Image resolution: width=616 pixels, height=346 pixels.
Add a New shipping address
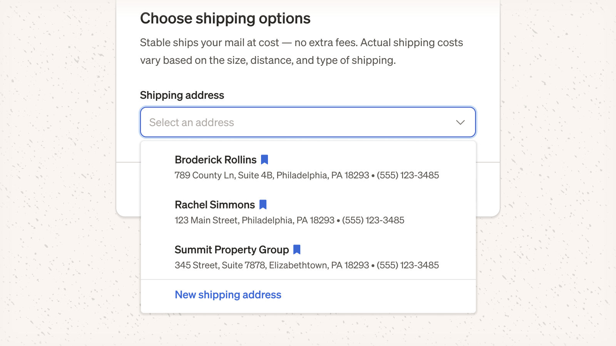coord(228,295)
